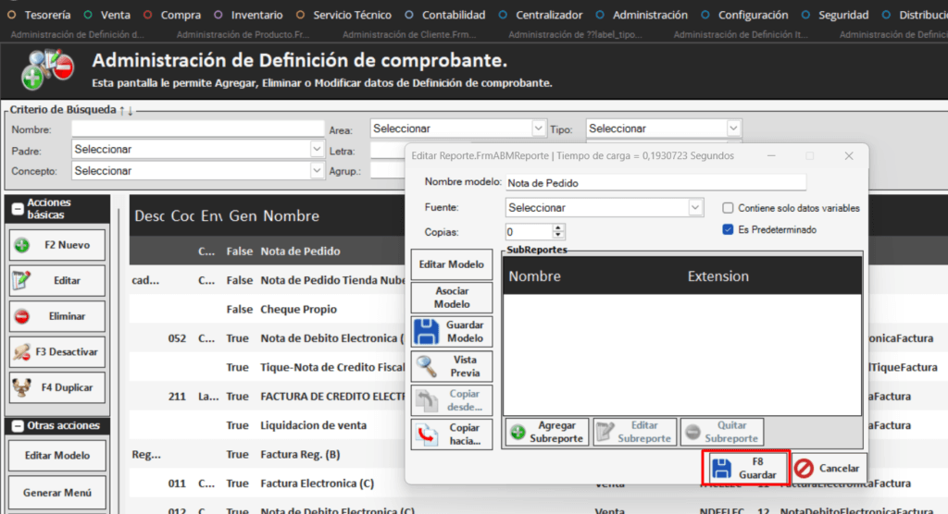Click the Copiar hacia icon button
The image size is (948, 514).
(427, 434)
